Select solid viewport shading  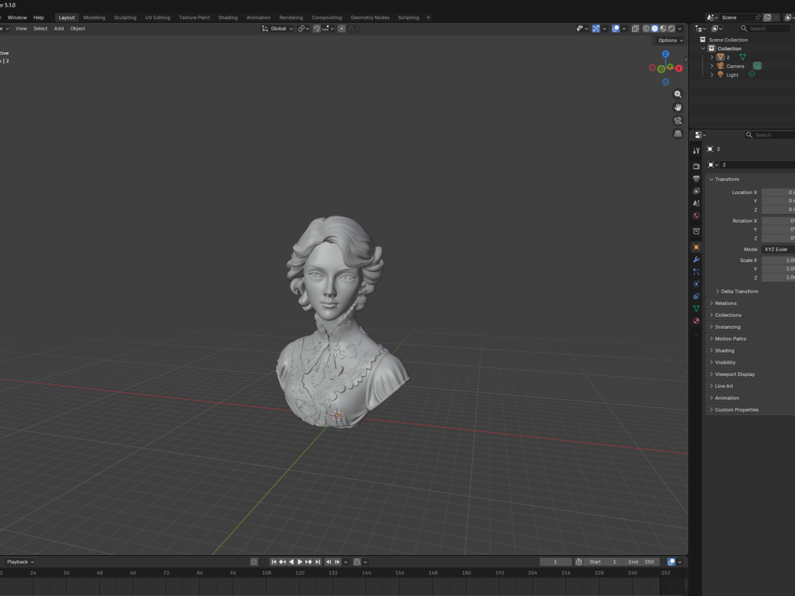pyautogui.click(x=654, y=28)
